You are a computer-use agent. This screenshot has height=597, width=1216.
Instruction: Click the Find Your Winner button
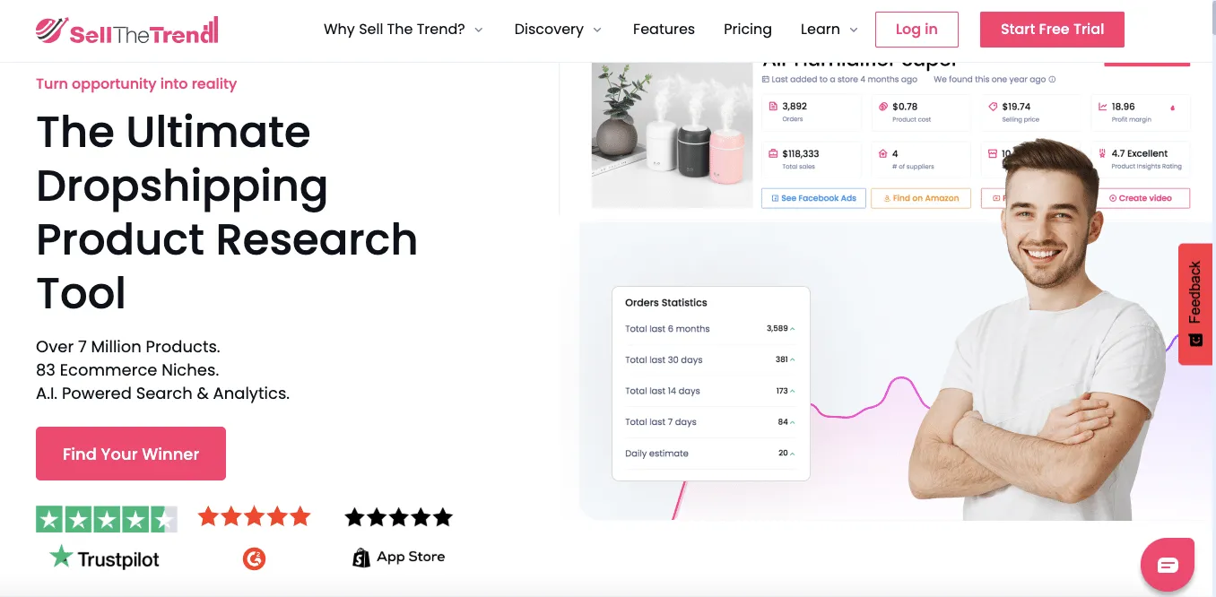[x=130, y=454]
